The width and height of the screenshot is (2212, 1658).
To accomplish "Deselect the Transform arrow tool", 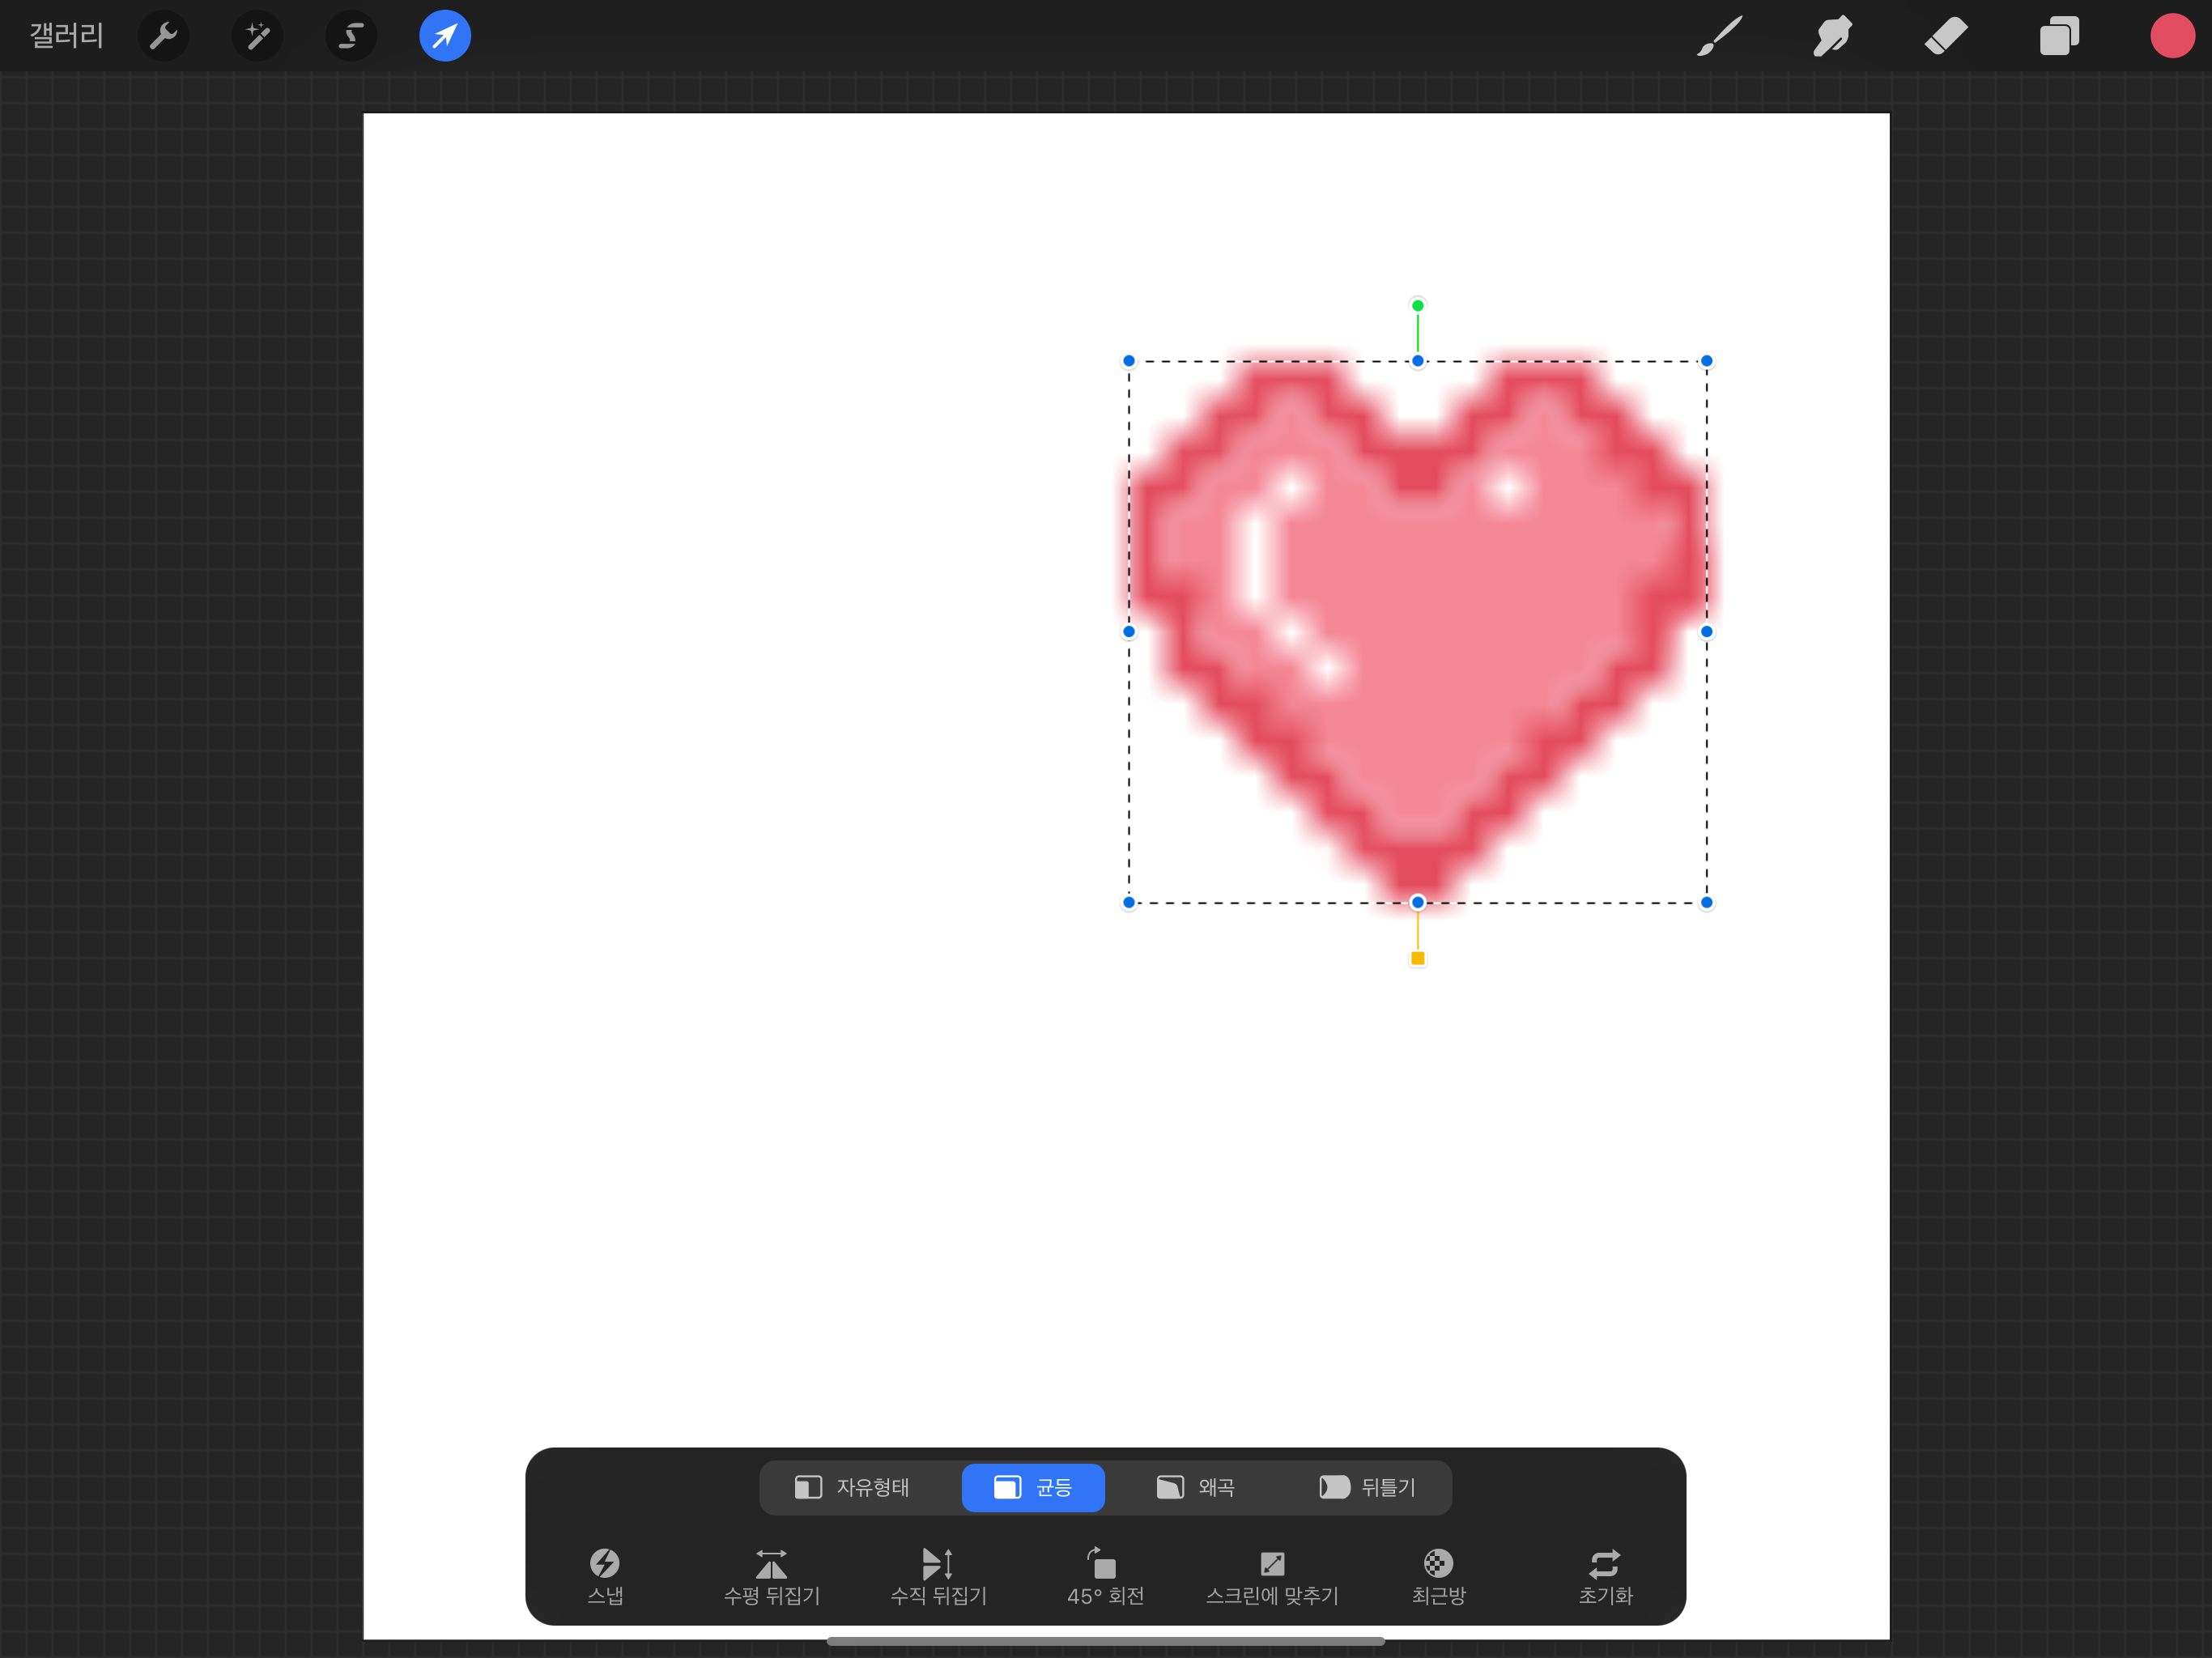I will [x=445, y=37].
